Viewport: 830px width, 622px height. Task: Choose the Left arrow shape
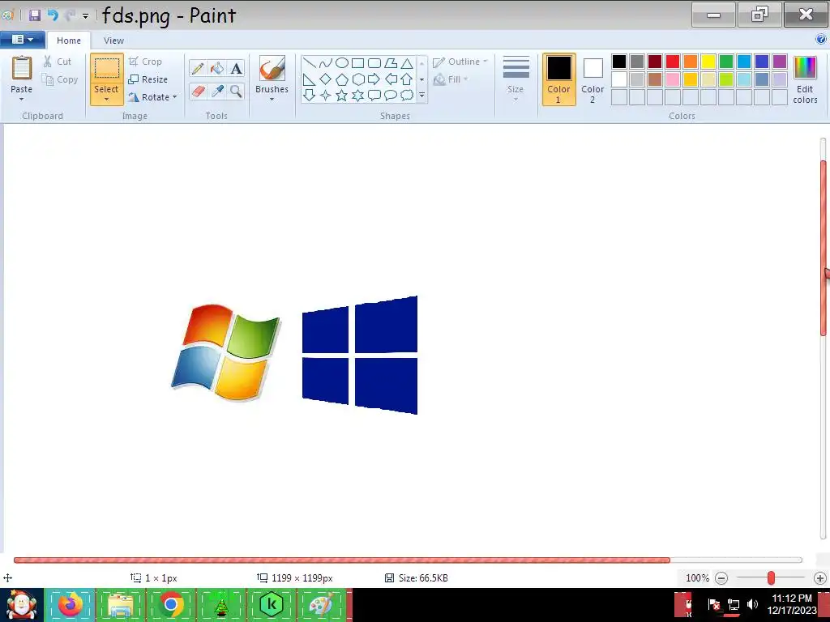[391, 79]
